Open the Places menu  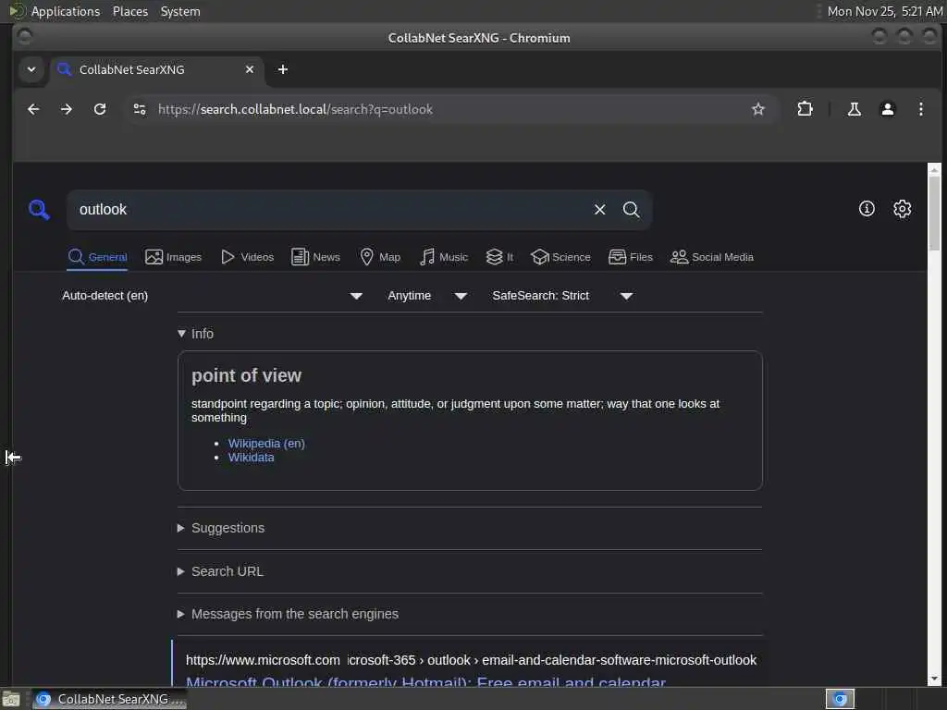pos(130,11)
